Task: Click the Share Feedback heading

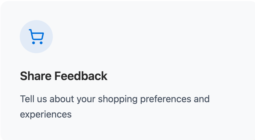Action: point(63,76)
